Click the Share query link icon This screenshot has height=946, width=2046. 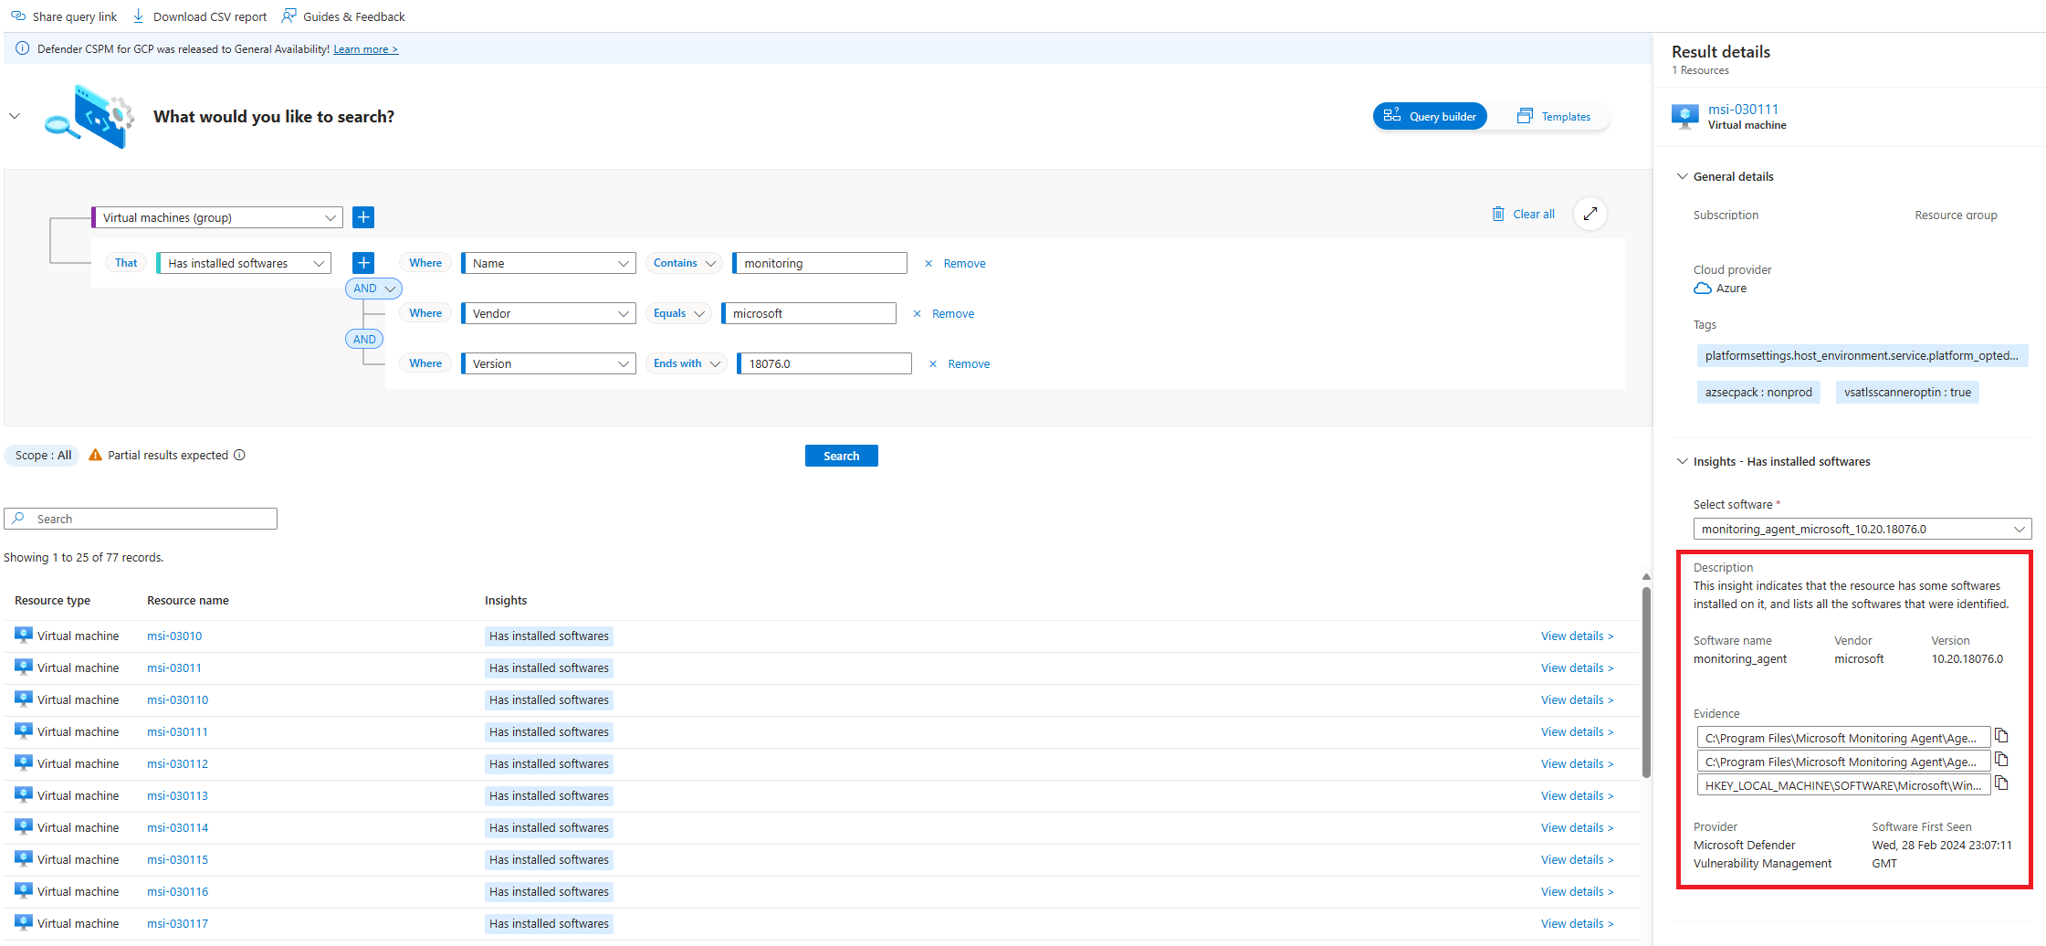point(16,16)
